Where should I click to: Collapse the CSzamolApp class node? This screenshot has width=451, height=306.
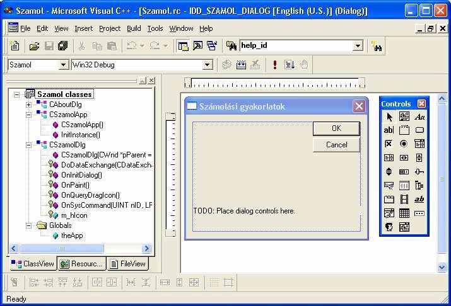[x=28, y=115]
